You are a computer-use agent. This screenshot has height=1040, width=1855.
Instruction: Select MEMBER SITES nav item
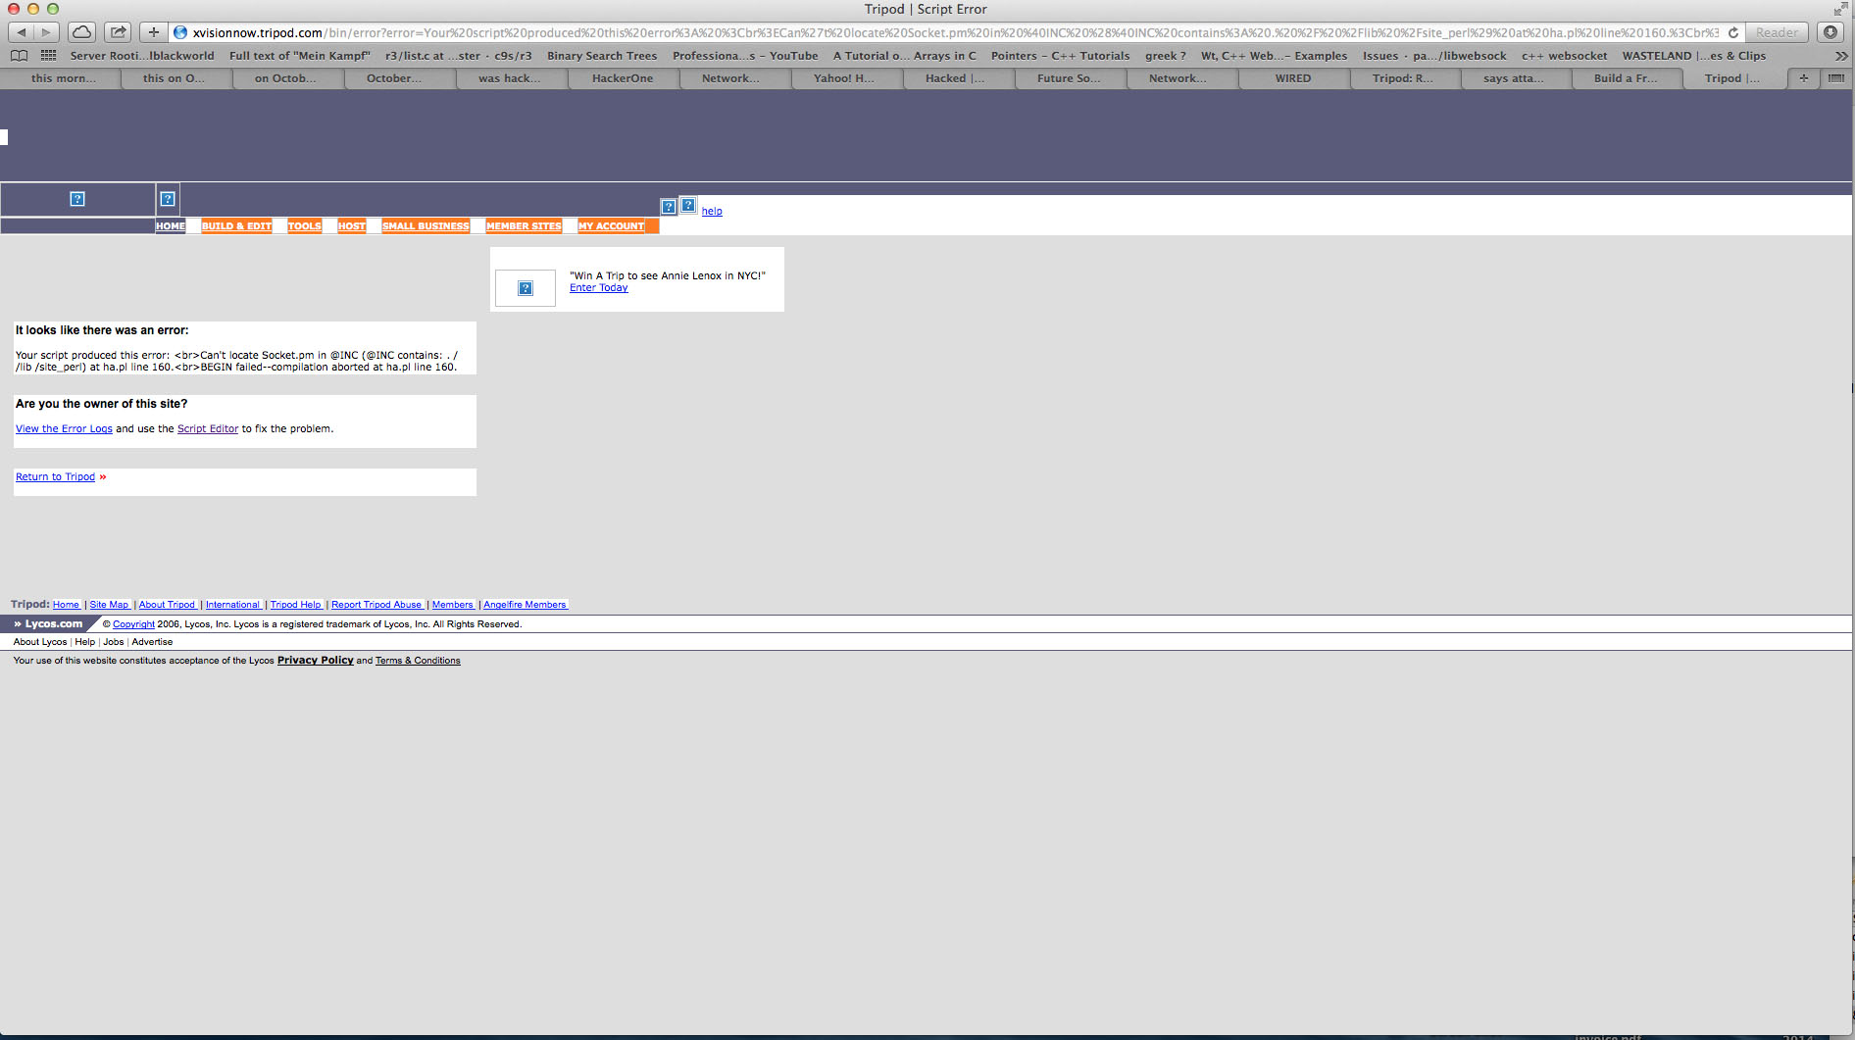[524, 226]
